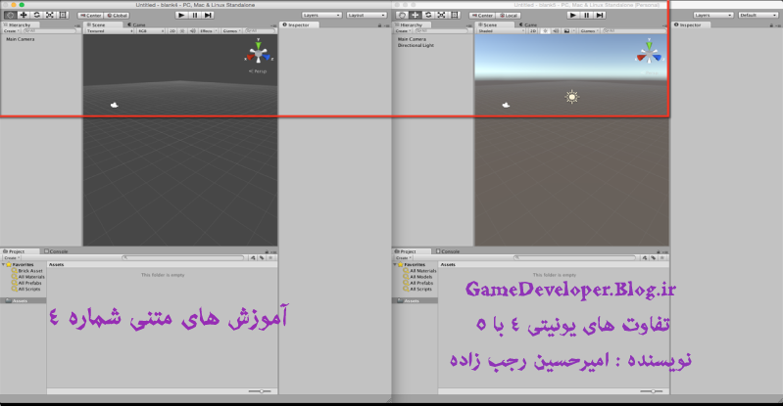The width and height of the screenshot is (783, 406).
Task: Toggle Local handle rotation in the right window
Action: pyautogui.click(x=509, y=16)
